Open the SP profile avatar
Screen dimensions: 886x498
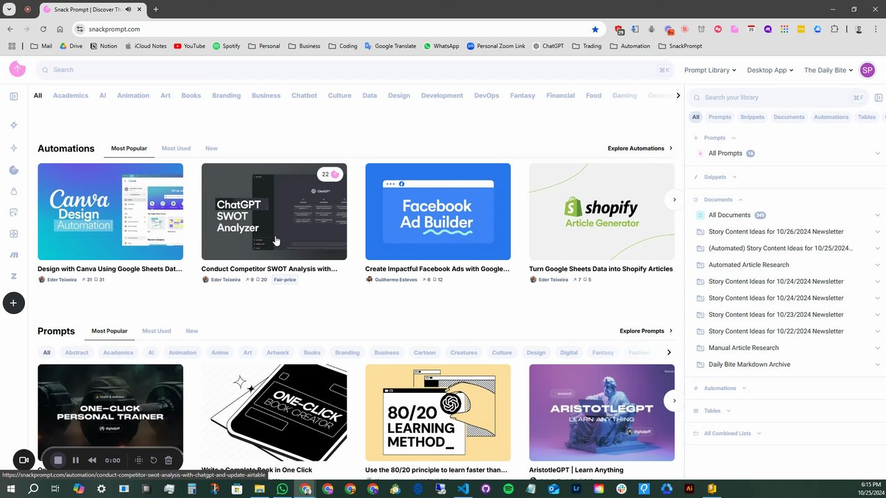tap(867, 70)
